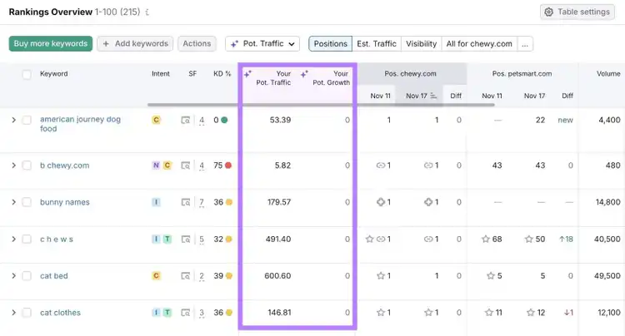
Task: Click SERP features icon for c h e w s
Action: coord(185,239)
